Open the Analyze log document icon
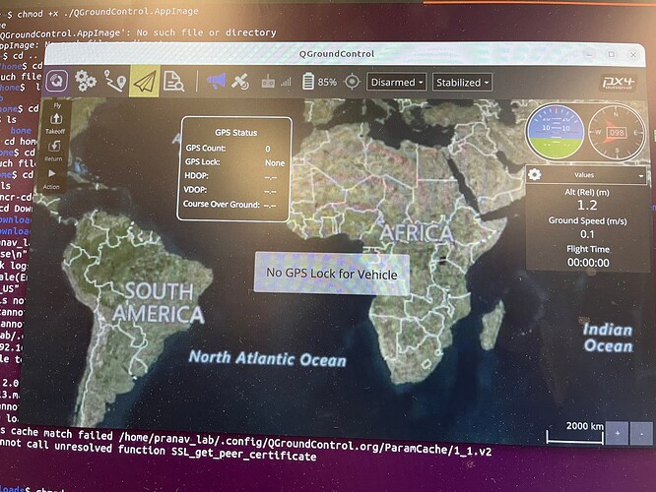The height and width of the screenshot is (492, 656). (173, 81)
